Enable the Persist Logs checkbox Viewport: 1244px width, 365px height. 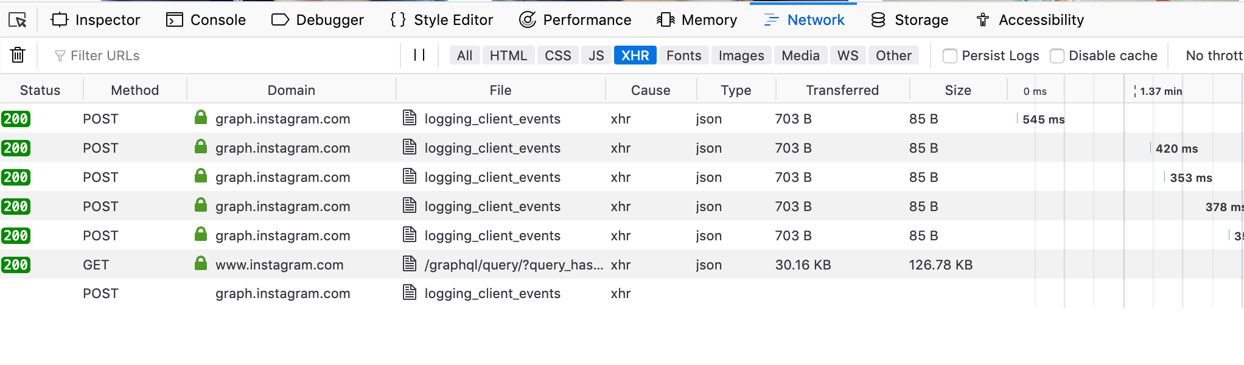tap(949, 56)
